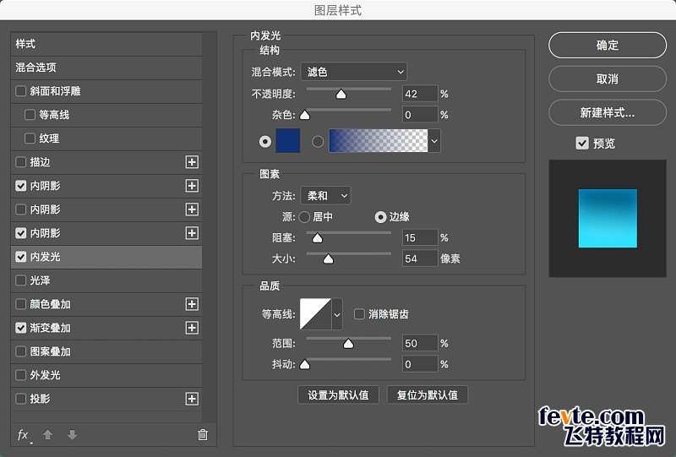Click the blue-to-transparent gradient swatch
The image size is (676, 457).
379,140
